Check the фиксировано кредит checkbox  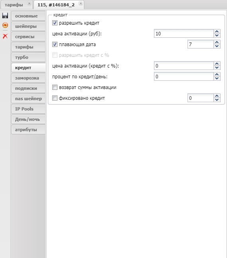coord(55,98)
